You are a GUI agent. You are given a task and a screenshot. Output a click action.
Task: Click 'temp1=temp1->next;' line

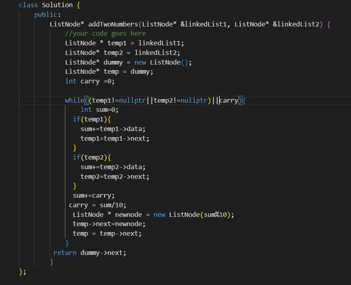(x=115, y=138)
